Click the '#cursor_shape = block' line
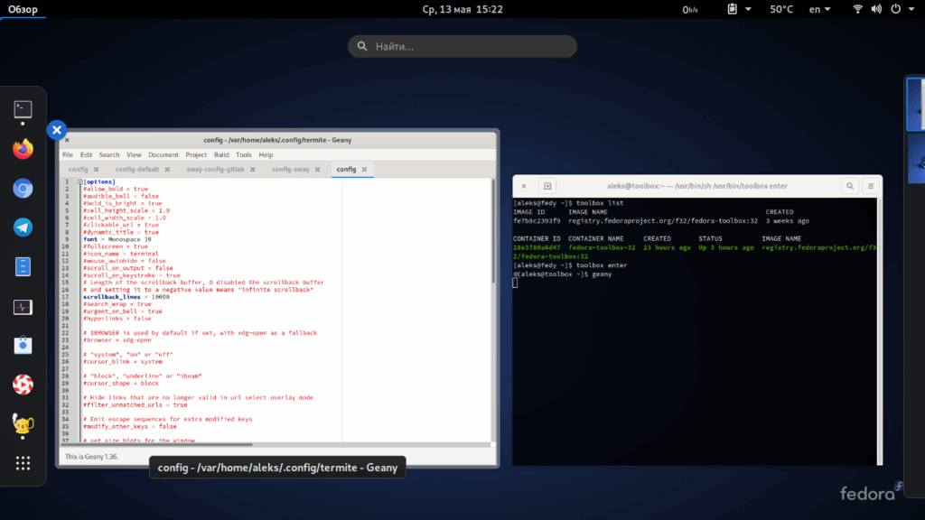The image size is (925, 520). (x=121, y=383)
